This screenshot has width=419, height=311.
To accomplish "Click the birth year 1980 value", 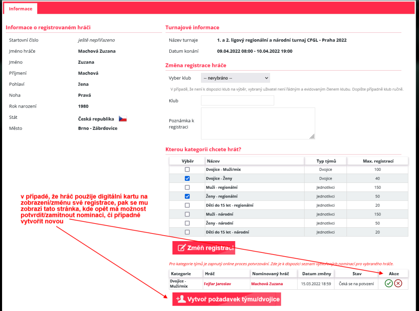I will tap(83, 106).
